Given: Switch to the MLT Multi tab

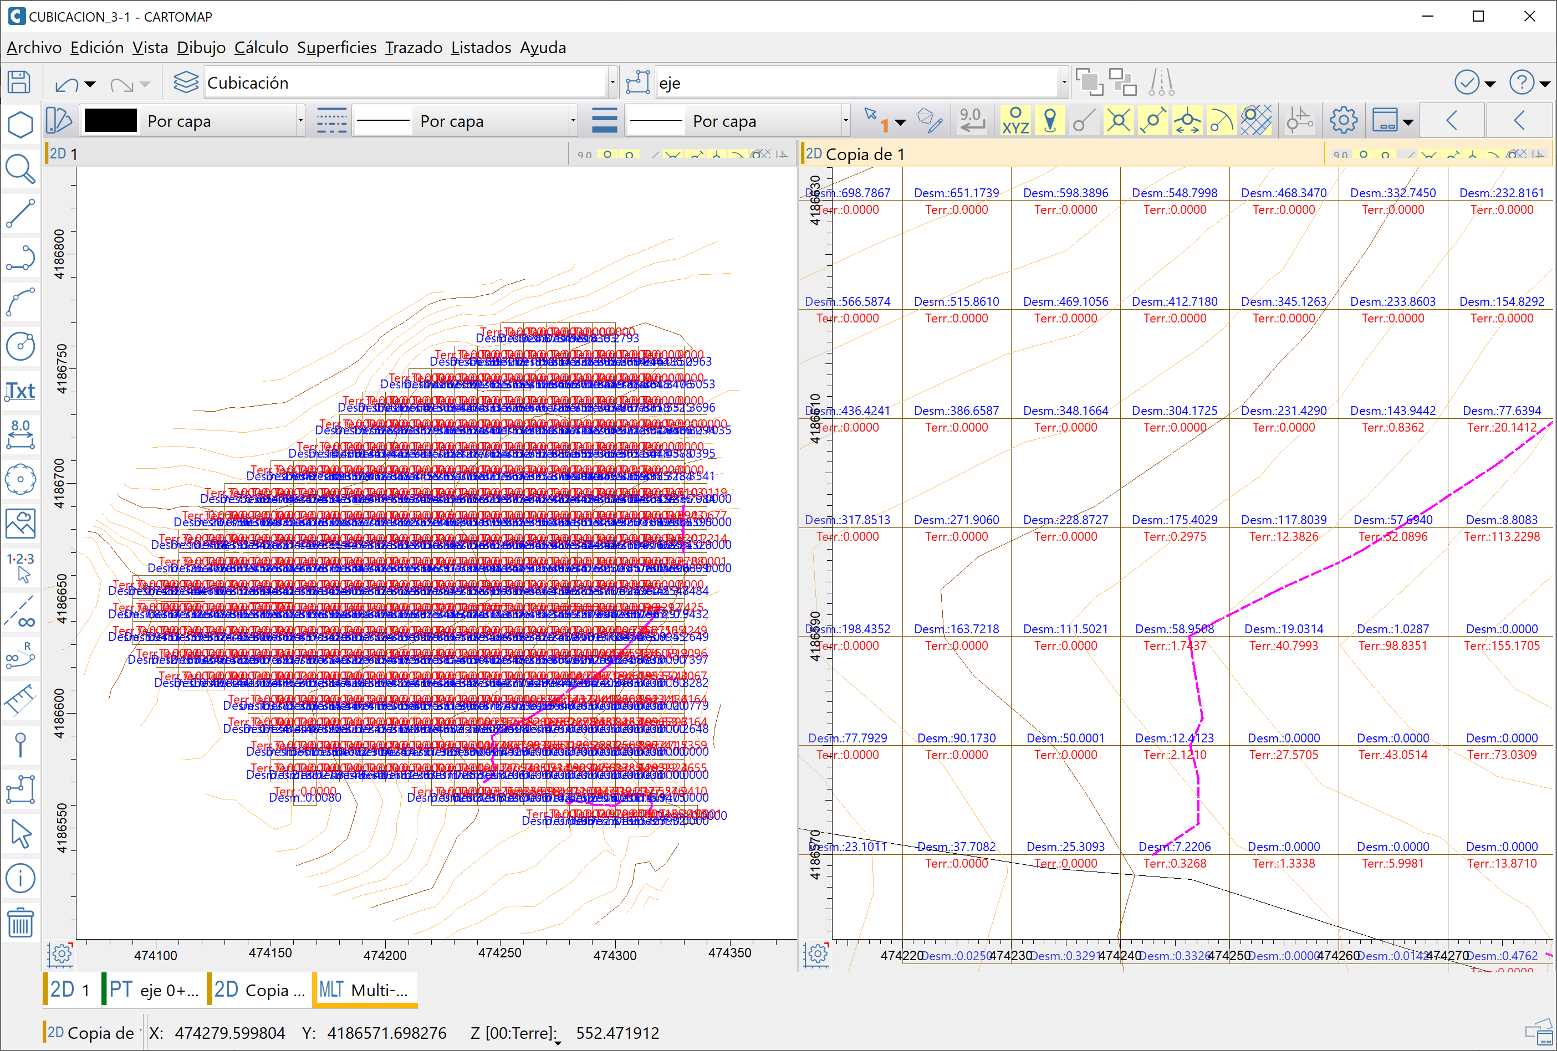Looking at the screenshot, I should click(x=364, y=990).
